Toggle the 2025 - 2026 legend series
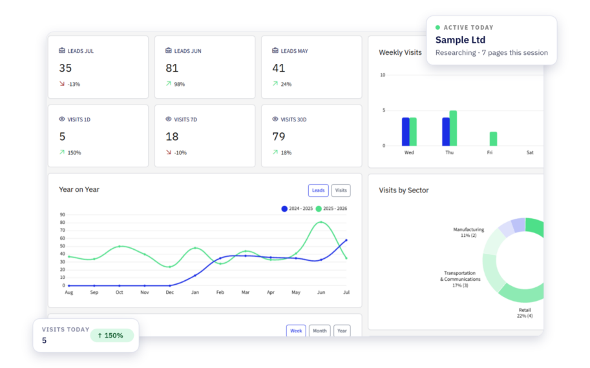590x368 pixels. click(332, 209)
